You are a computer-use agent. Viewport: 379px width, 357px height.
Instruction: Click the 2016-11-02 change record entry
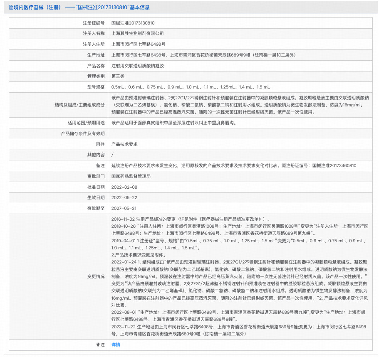click(191, 219)
